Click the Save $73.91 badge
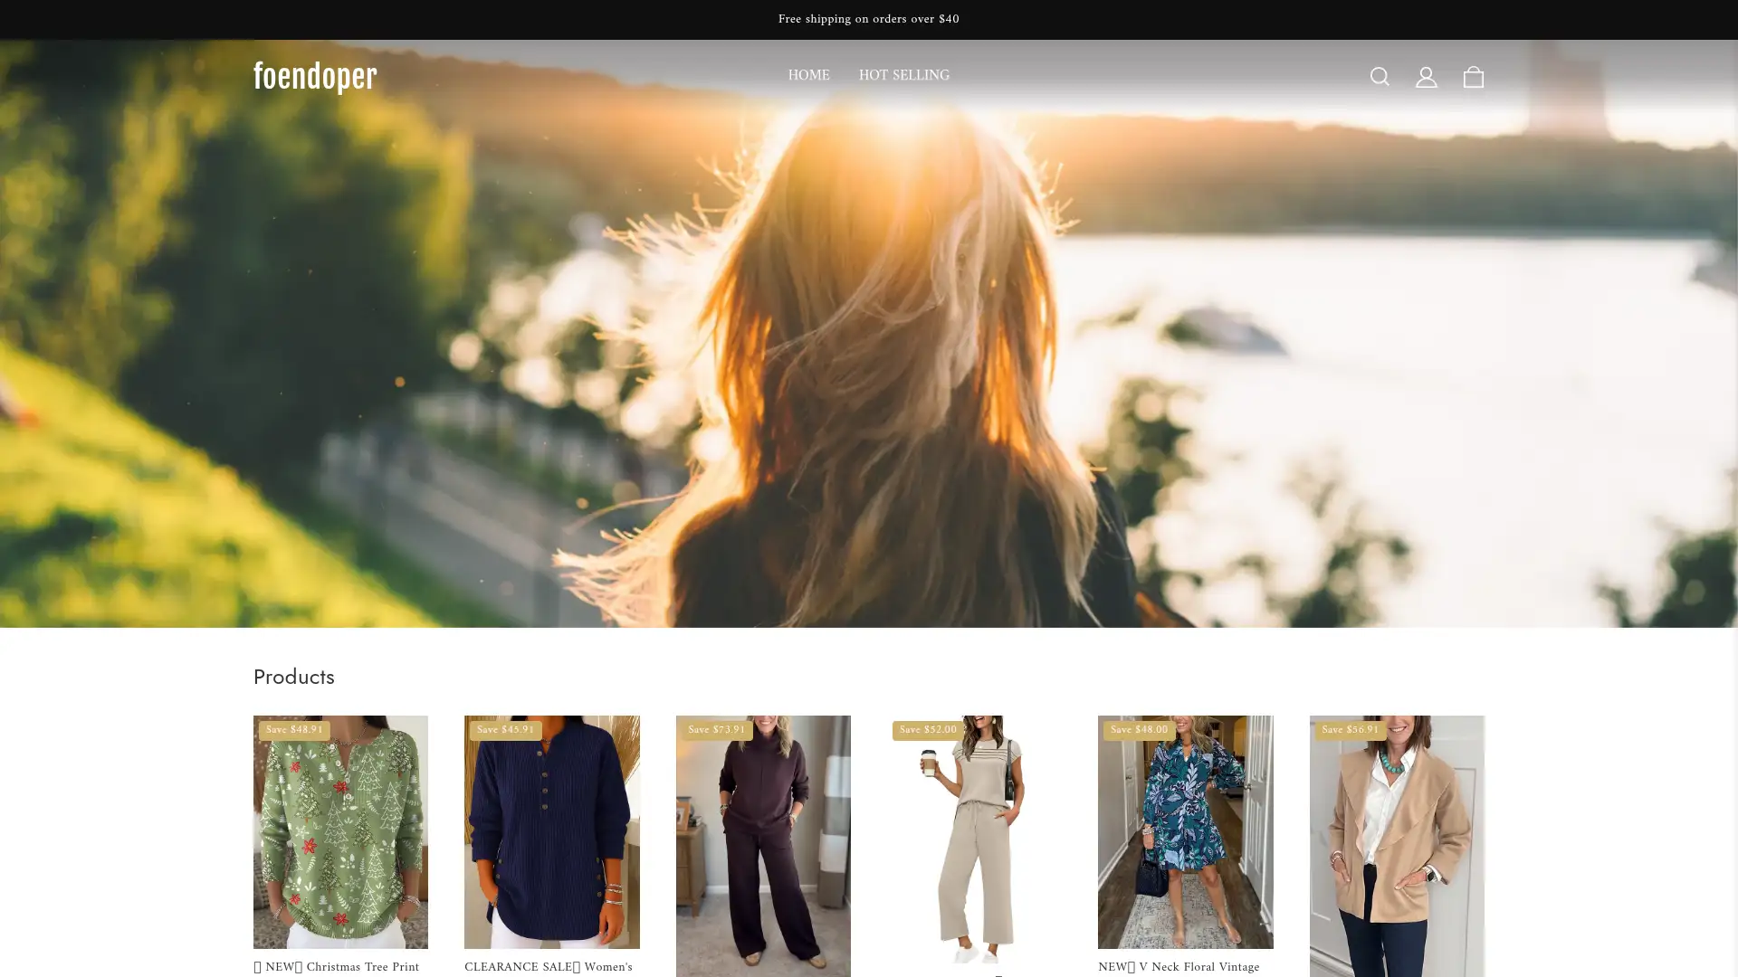 click(716, 729)
